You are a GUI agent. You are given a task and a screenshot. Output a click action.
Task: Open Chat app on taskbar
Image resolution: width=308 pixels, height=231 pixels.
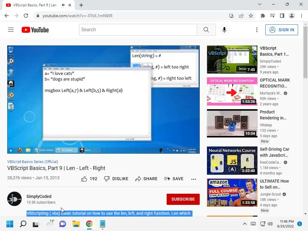coord(63,224)
